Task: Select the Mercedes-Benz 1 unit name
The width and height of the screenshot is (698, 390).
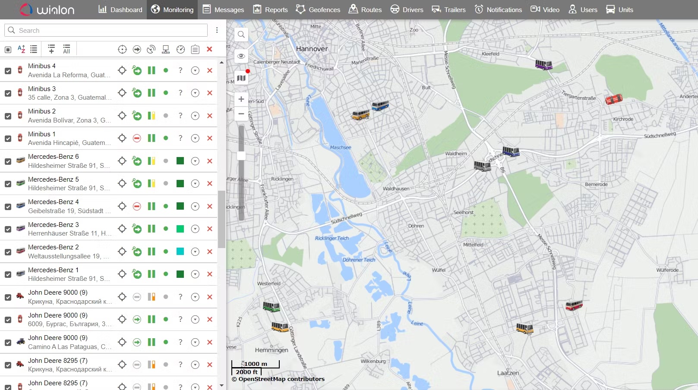Action: [x=53, y=270]
